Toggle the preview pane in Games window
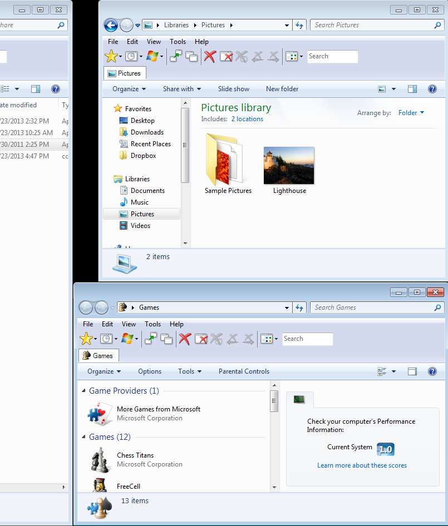Viewport: 448px width, 526px height. point(412,371)
